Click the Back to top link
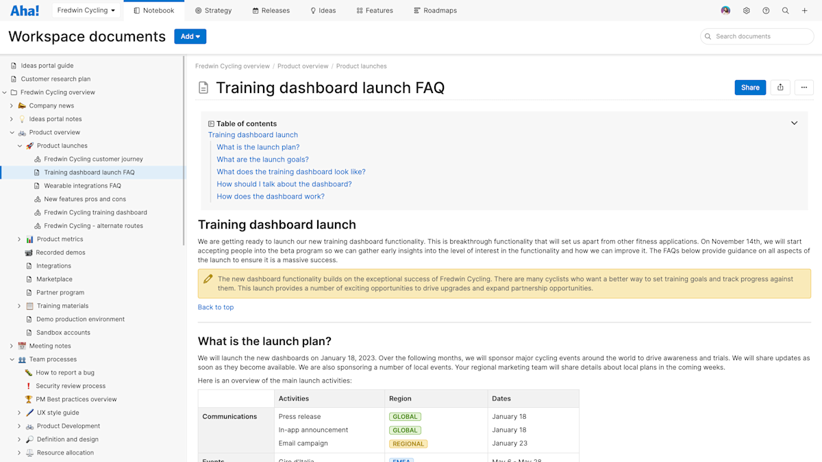The image size is (822, 462). click(x=216, y=307)
